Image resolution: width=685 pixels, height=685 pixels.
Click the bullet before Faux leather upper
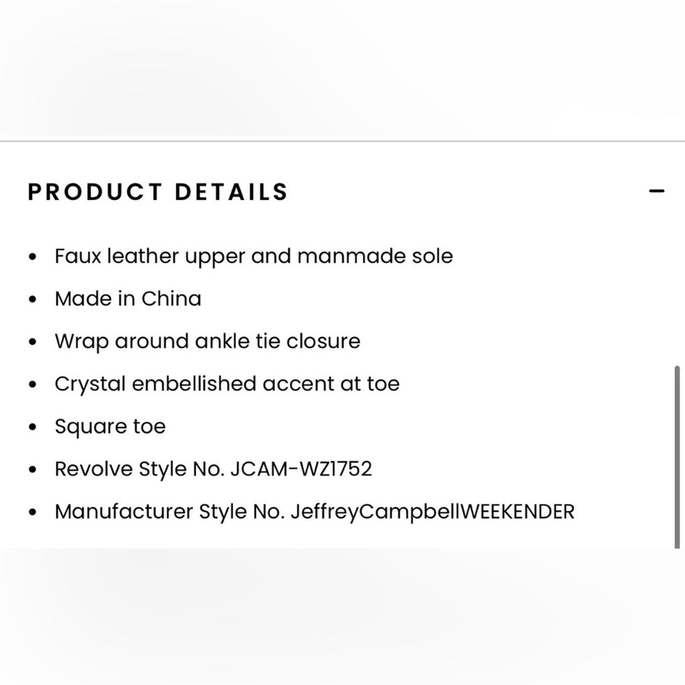32,257
